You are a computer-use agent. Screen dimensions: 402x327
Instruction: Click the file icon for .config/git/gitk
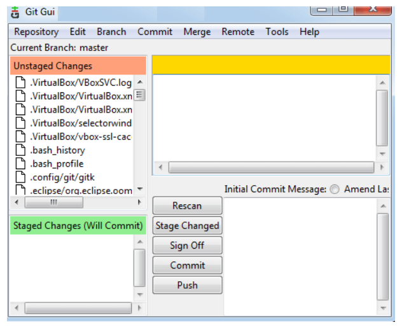pos(20,177)
